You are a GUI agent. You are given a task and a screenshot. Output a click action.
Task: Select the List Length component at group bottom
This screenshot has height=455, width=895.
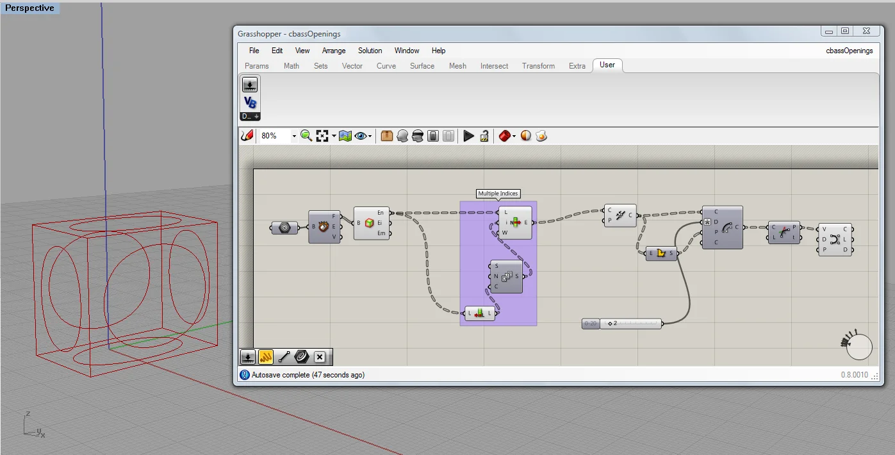480,313
